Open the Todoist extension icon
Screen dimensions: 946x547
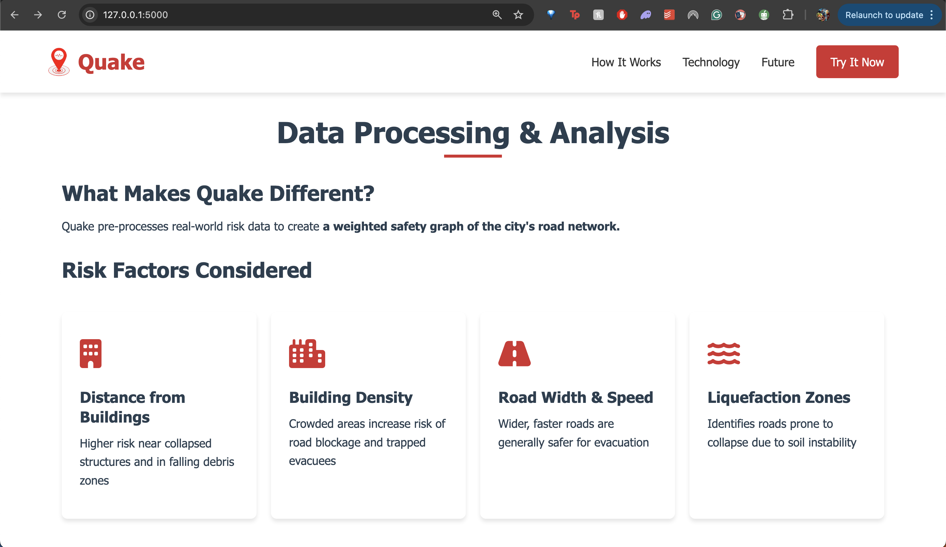pos(669,15)
